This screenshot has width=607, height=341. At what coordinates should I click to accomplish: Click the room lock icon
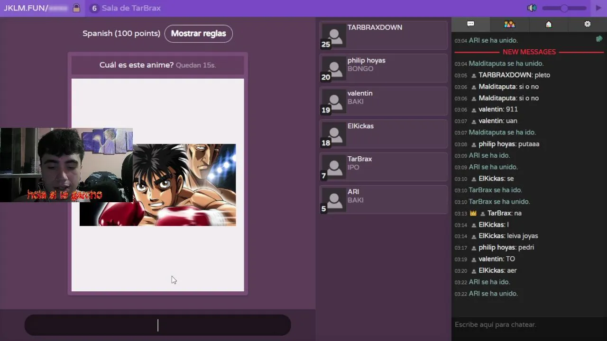[x=76, y=8]
